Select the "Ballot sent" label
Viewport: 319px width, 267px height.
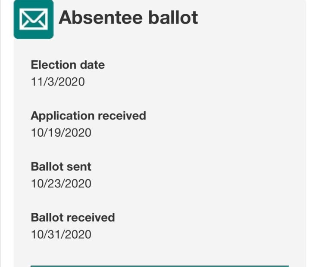click(x=61, y=166)
